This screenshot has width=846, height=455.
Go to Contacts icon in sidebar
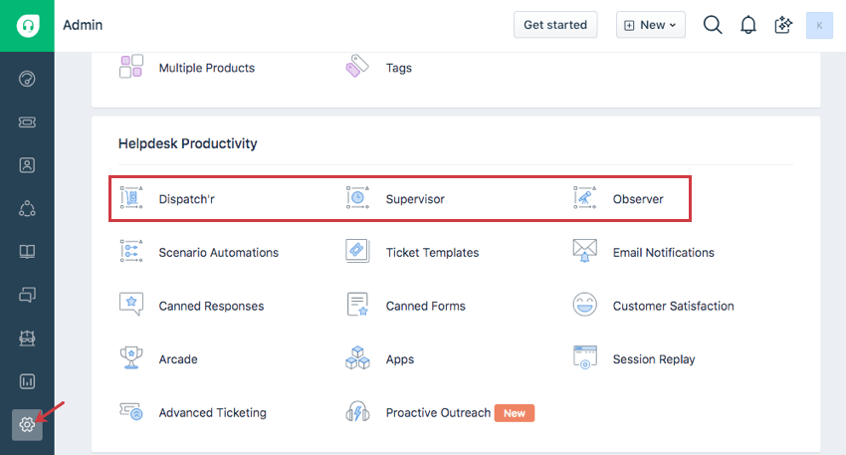point(27,165)
